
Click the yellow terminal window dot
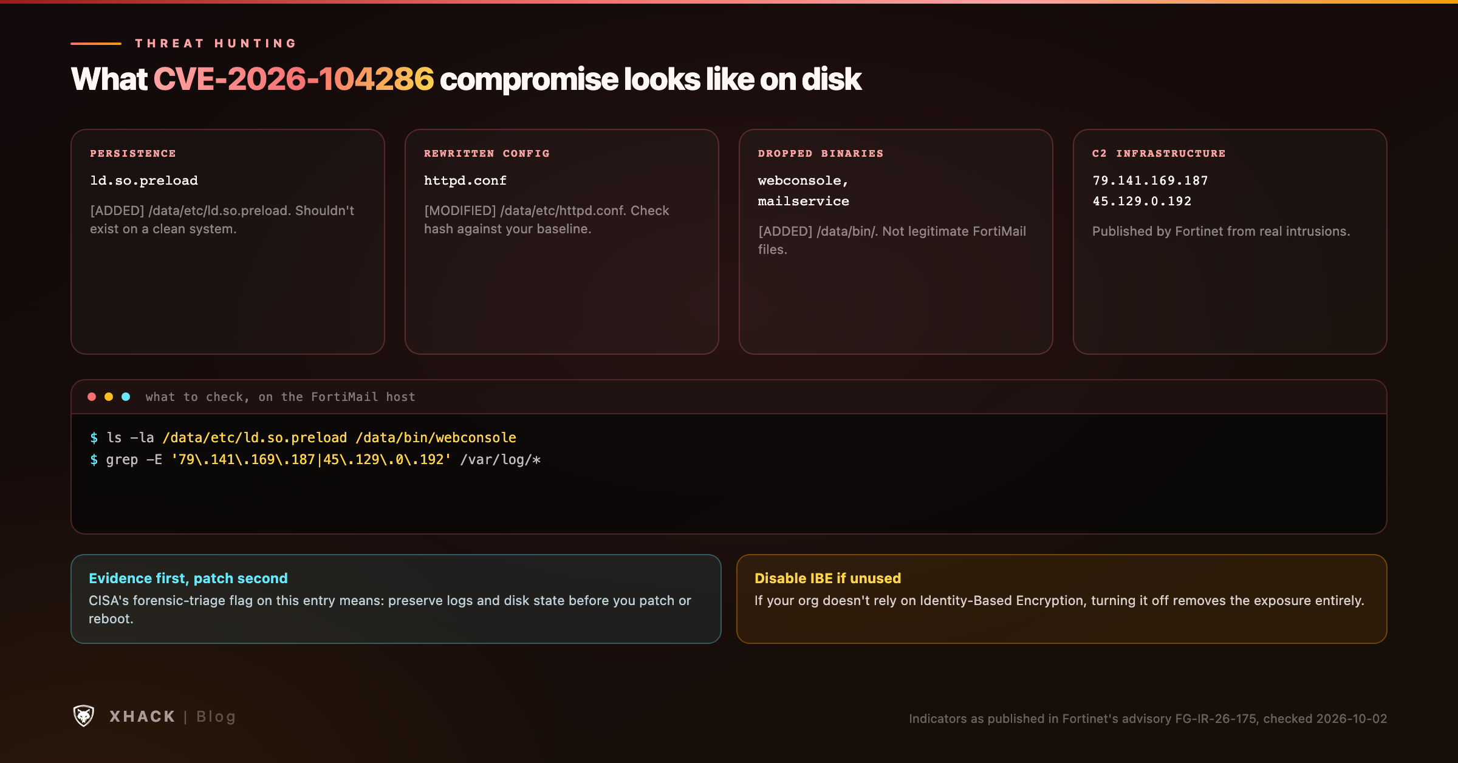point(109,397)
